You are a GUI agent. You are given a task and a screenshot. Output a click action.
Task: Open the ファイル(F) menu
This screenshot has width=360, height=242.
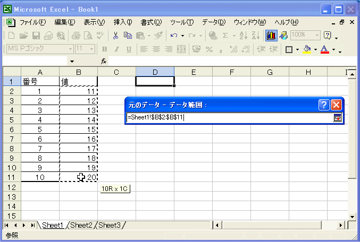point(32,22)
